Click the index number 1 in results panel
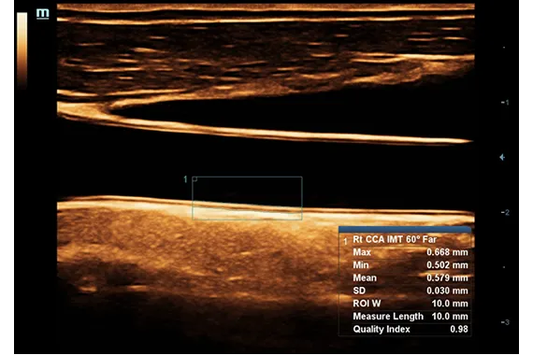533x355 pixels. pos(345,241)
